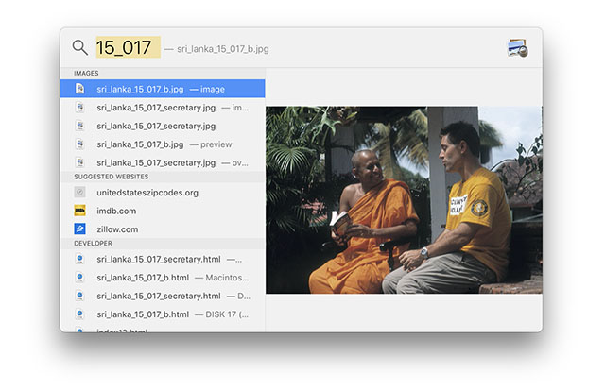The height and width of the screenshot is (391, 605).
Task: Click file icon of sri_lanka_15_017_b.jpg preview row
Action: [79, 144]
